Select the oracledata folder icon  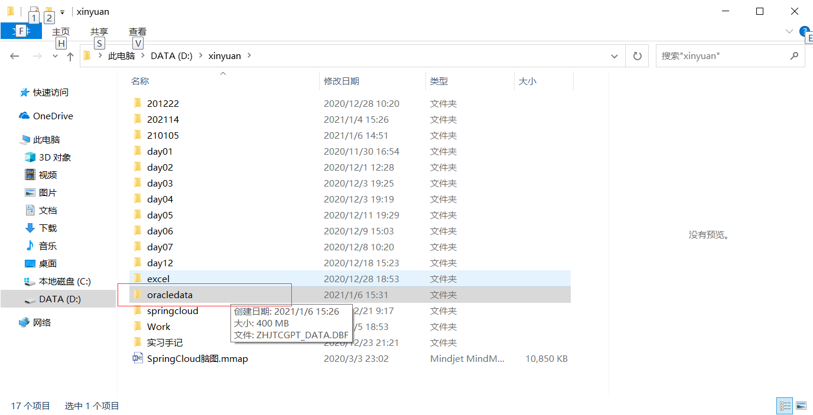tap(138, 294)
